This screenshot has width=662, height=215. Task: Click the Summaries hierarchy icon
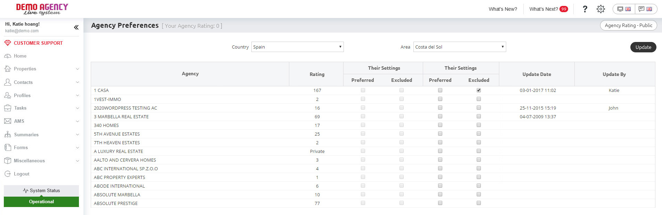click(x=8, y=135)
